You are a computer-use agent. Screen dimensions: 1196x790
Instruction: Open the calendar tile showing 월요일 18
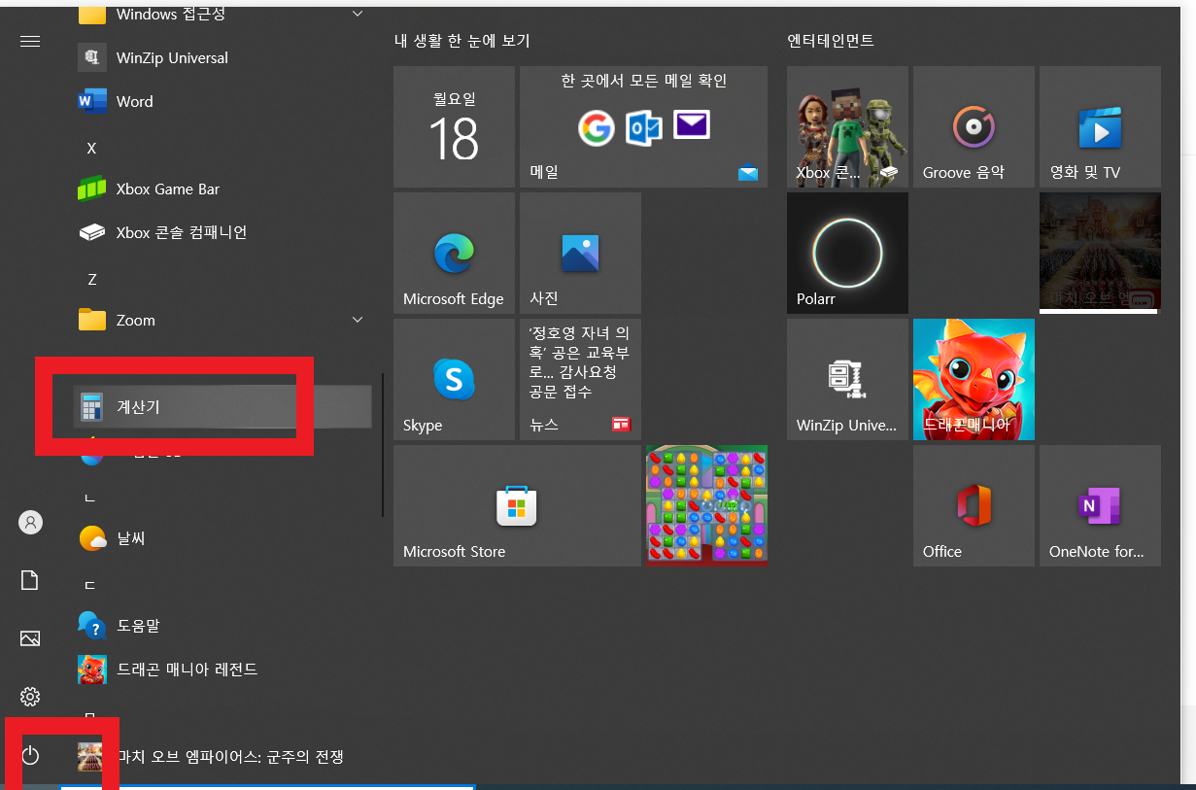coord(454,126)
